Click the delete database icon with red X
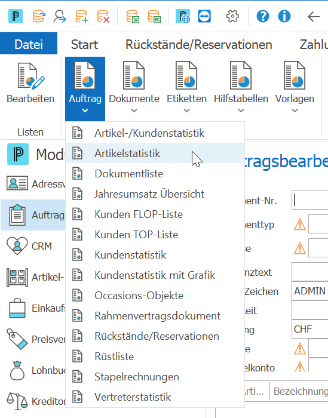The image size is (328, 418). [103, 16]
